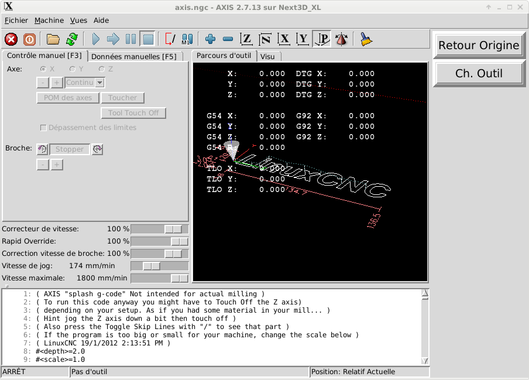Image resolution: width=529 pixels, height=380 pixels.
Task: Zoom out with the minus icon
Action: tap(228, 39)
